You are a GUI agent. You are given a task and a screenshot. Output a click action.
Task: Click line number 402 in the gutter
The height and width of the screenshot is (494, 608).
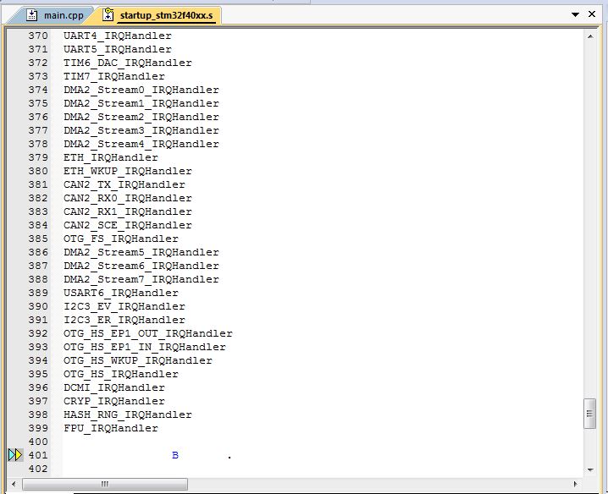[38, 469]
